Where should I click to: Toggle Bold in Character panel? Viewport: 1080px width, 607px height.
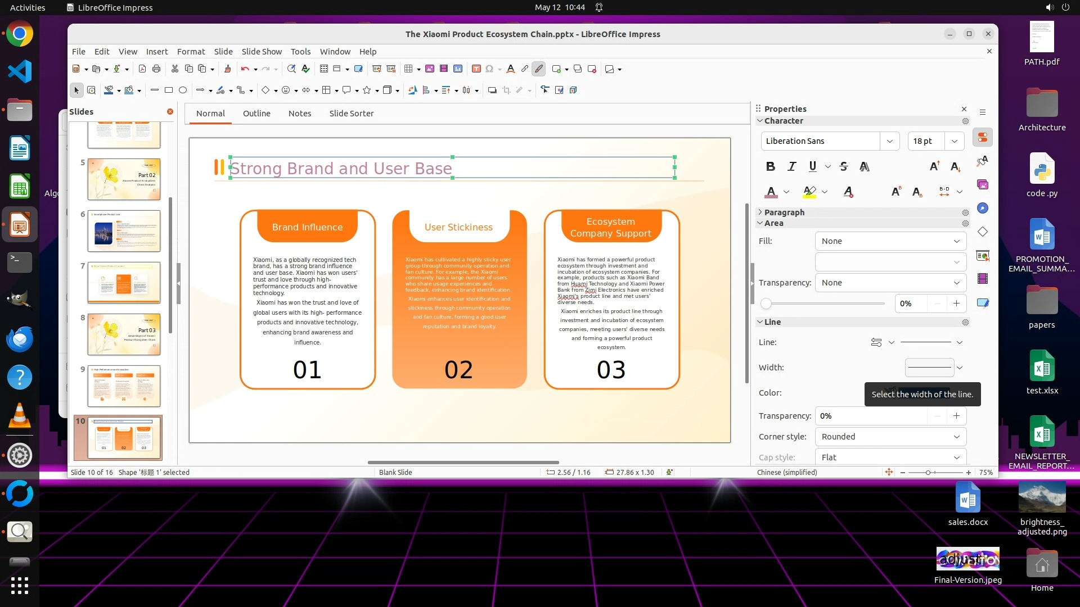(x=771, y=166)
